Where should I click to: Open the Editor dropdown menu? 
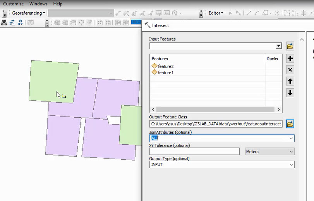(216, 13)
